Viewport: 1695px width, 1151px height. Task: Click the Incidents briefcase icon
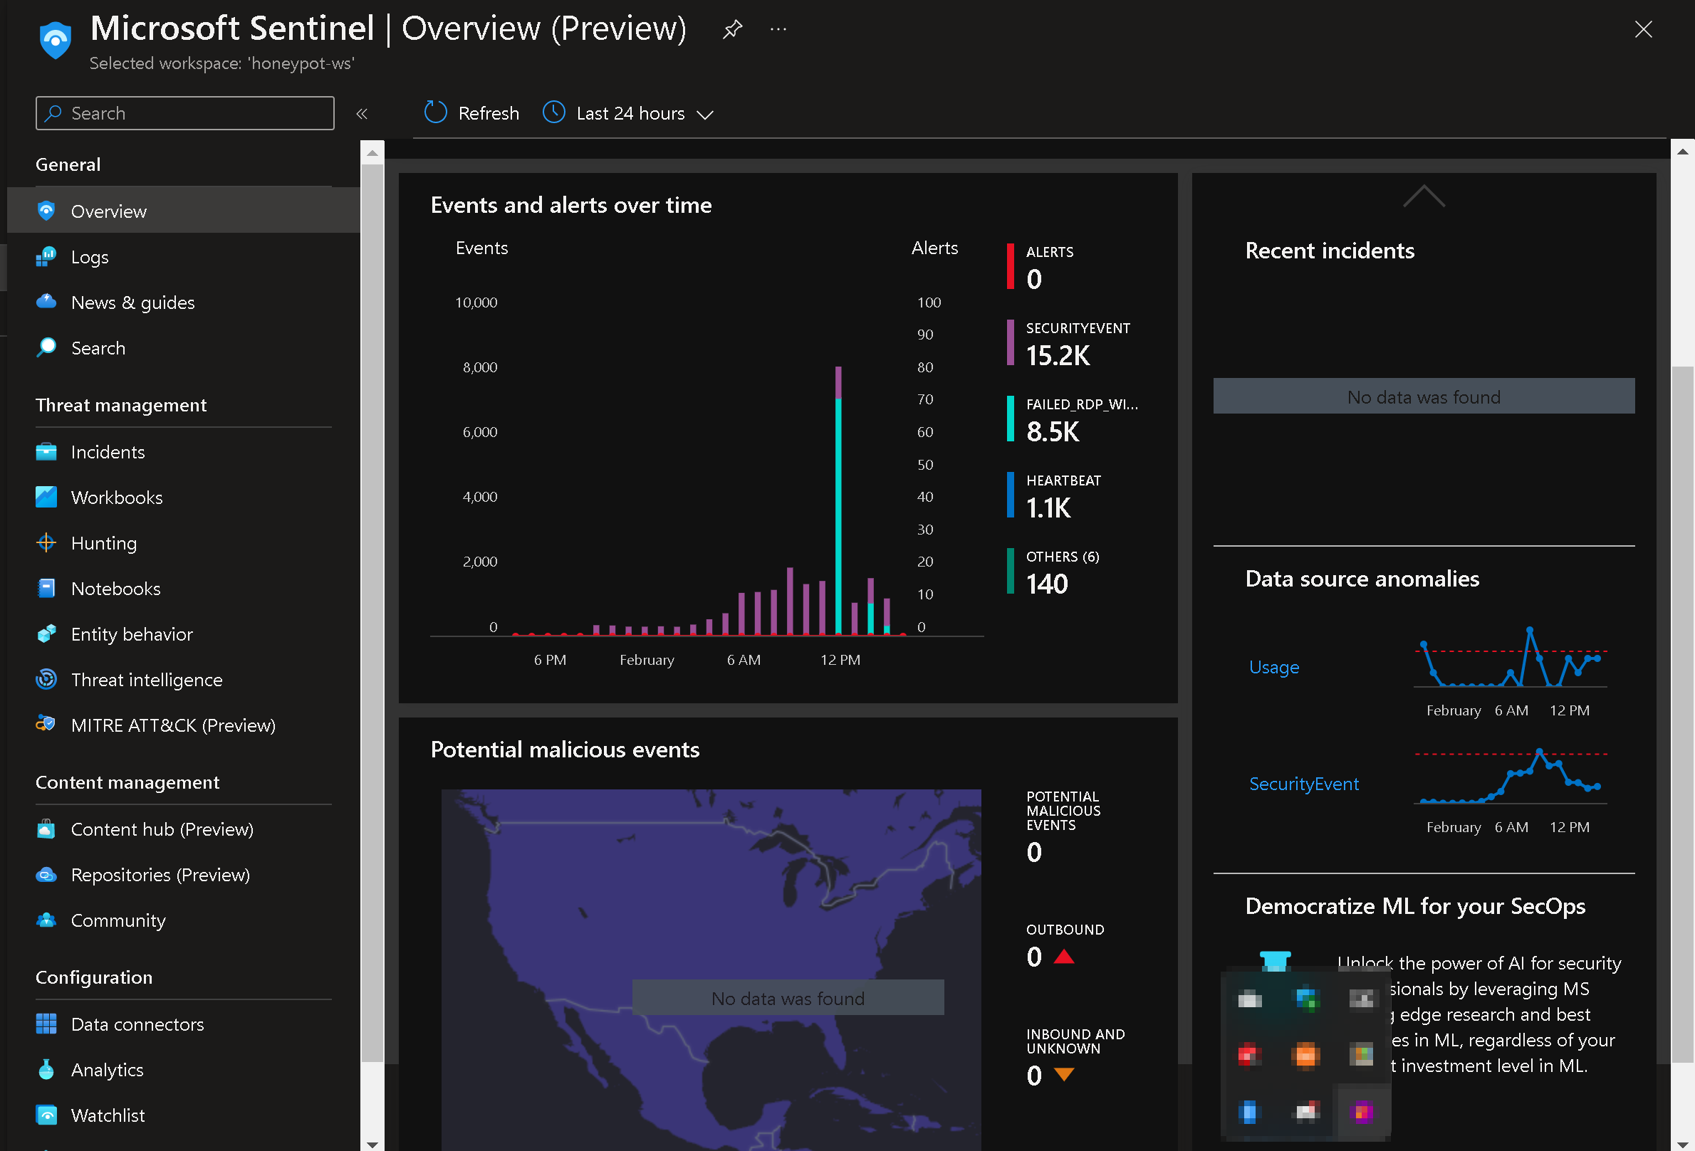tap(46, 452)
